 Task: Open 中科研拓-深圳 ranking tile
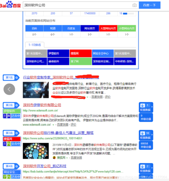coord(125,62)
